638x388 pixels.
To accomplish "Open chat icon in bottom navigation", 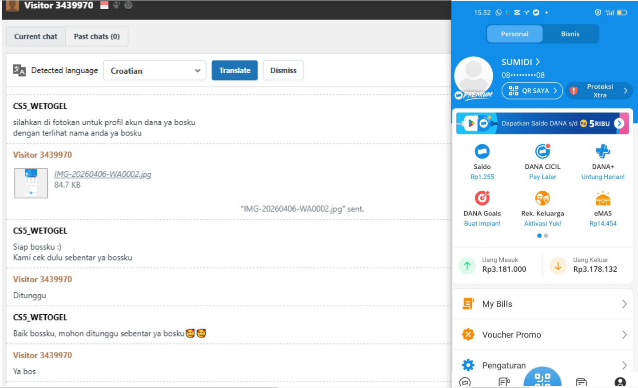I will 465,382.
